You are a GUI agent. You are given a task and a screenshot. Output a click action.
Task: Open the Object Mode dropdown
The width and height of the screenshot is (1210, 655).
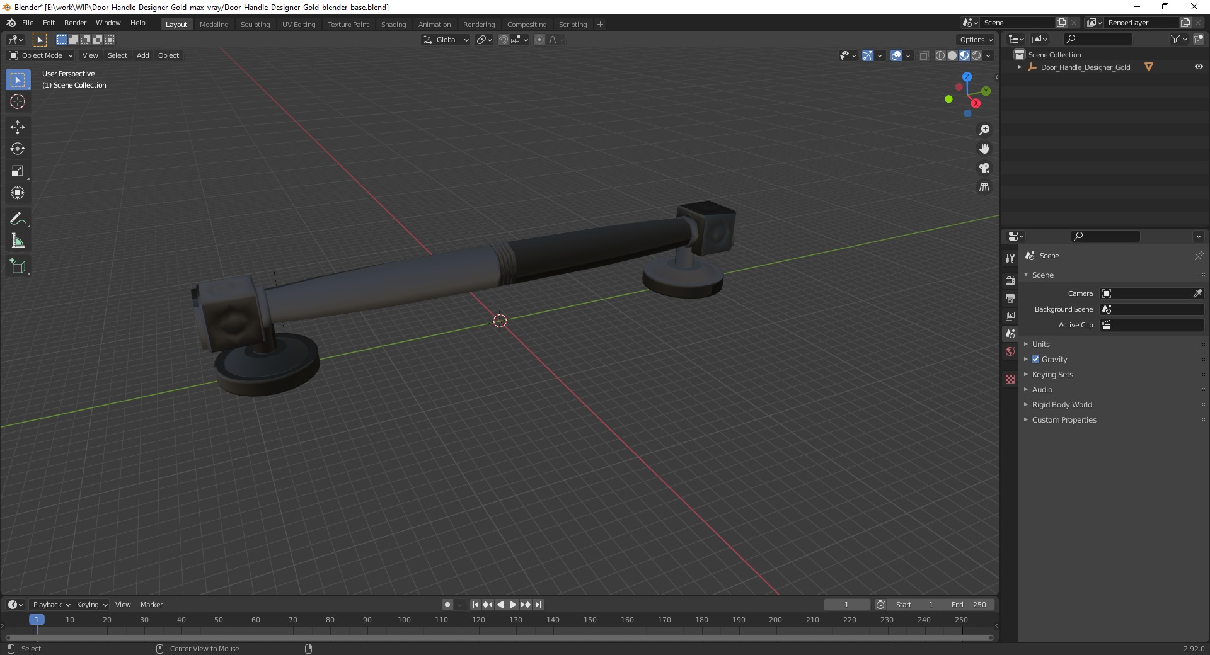tap(41, 55)
